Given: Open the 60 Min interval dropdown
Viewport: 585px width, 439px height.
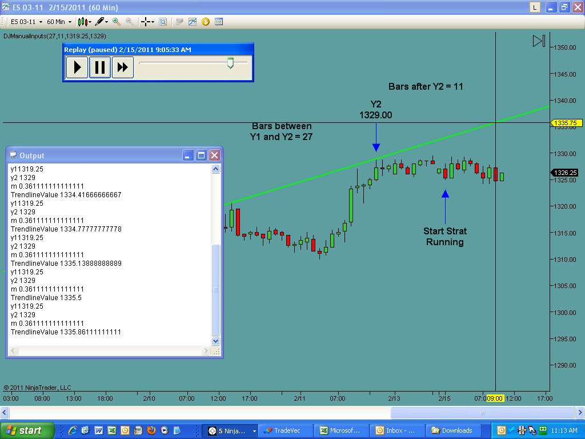Looking at the screenshot, I should click(59, 22).
